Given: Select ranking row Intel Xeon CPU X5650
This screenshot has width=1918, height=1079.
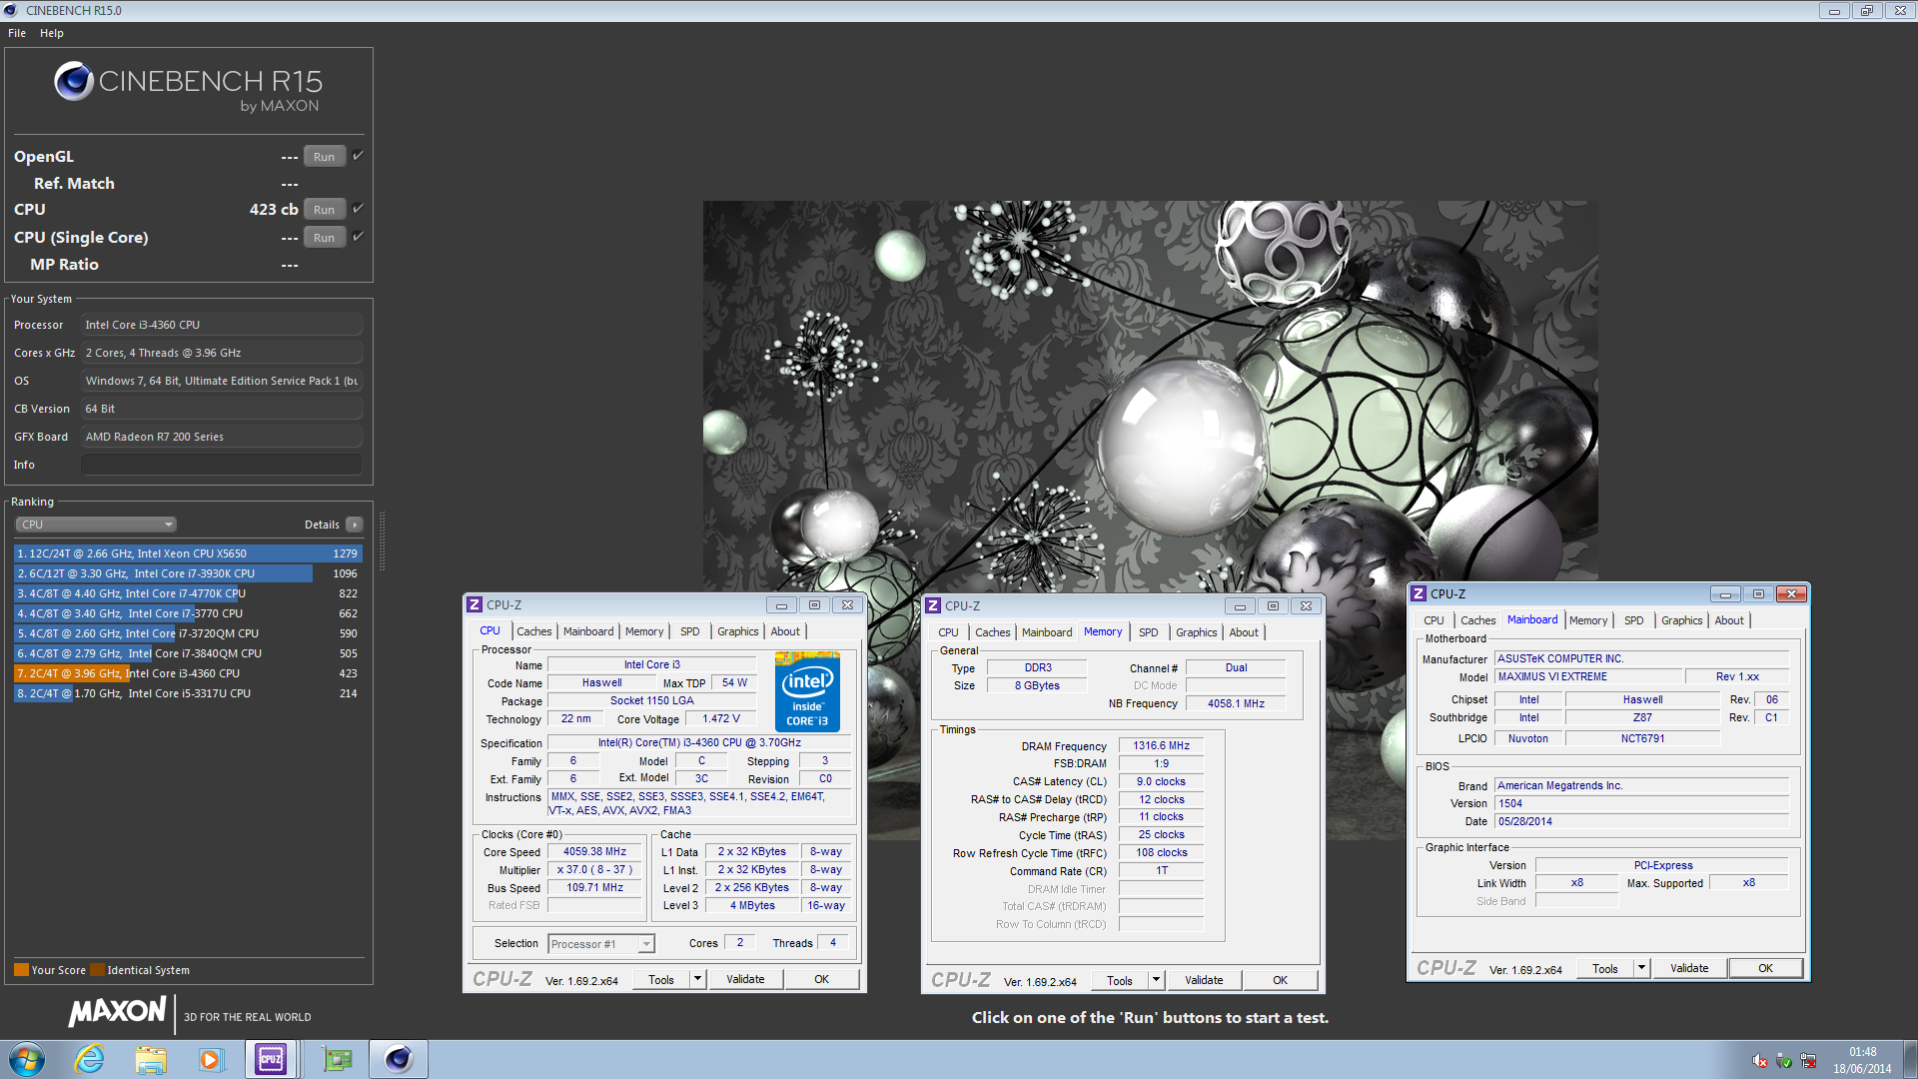Looking at the screenshot, I should 188,553.
